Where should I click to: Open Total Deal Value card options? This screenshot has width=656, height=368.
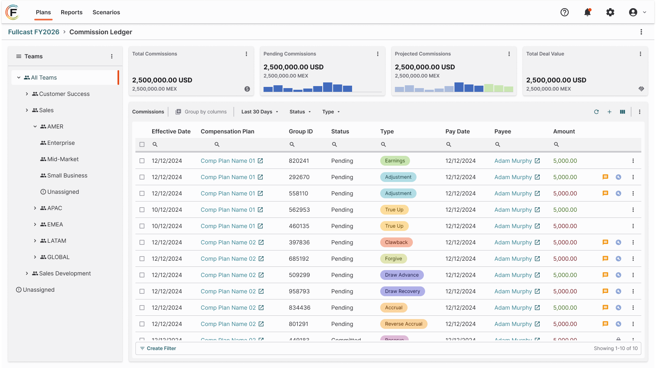[640, 54]
